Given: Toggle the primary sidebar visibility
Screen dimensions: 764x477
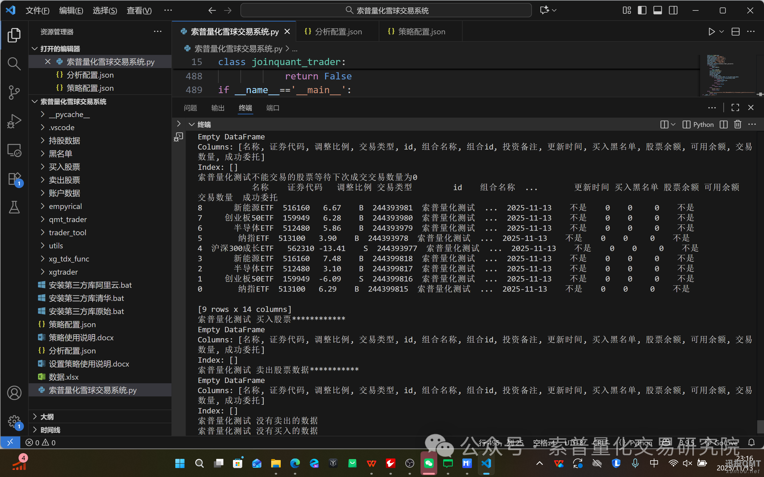Looking at the screenshot, I should click(642, 10).
